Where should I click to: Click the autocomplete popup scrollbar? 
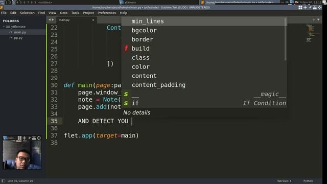click(x=285, y=39)
